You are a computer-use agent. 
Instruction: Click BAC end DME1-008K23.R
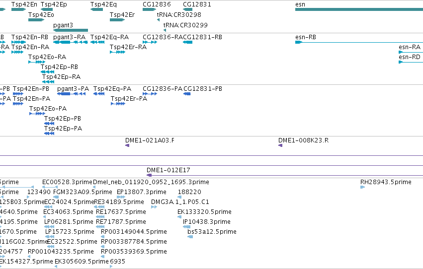click(280, 146)
